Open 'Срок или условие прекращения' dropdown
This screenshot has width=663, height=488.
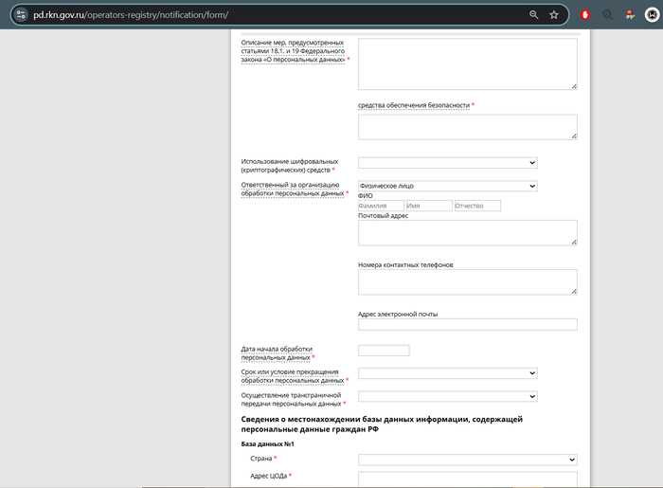(448, 373)
